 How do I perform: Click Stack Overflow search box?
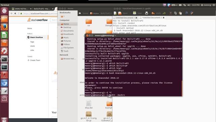point(54,20)
